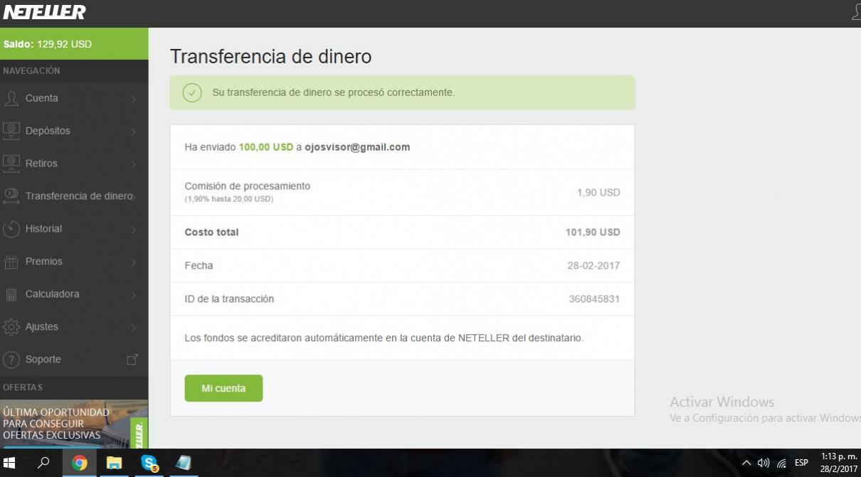The height and width of the screenshot is (477, 861).
Task: Show hidden system tray icons
Action: click(746, 463)
